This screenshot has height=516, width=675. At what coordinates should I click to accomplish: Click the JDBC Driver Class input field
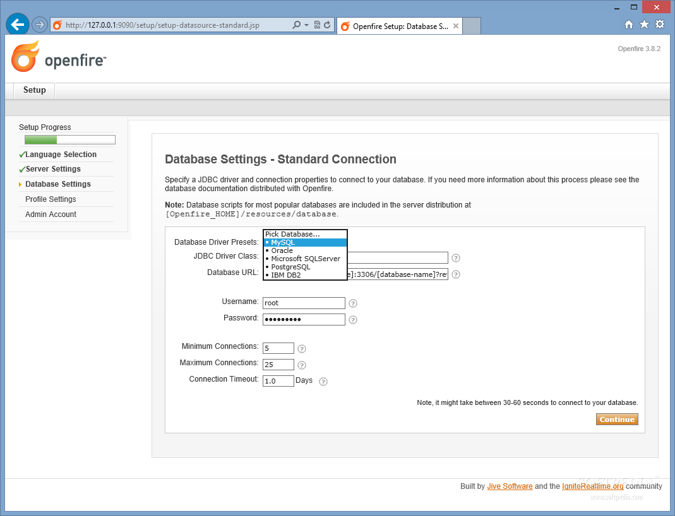(398, 257)
